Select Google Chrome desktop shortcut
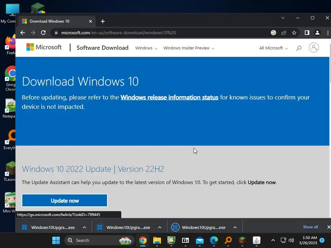 click(9, 78)
